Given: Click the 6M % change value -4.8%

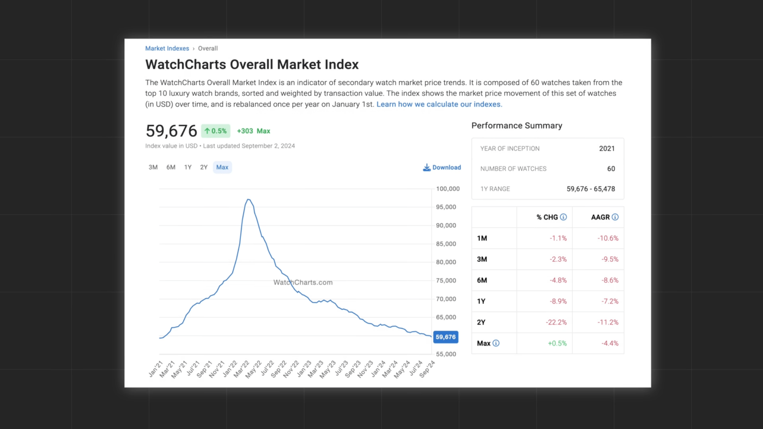Looking at the screenshot, I should [558, 280].
